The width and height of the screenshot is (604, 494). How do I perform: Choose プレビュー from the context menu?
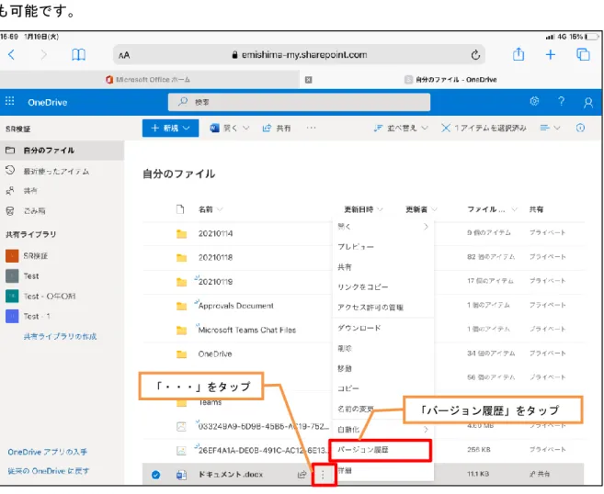(382, 247)
